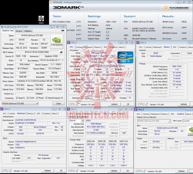
Task: Click the CPU-Z icon of the Graphics window
Action: (136, 109)
